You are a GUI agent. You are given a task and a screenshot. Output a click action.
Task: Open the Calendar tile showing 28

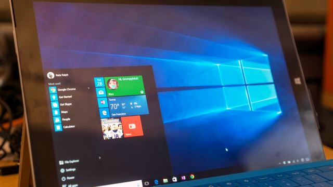(x=99, y=82)
